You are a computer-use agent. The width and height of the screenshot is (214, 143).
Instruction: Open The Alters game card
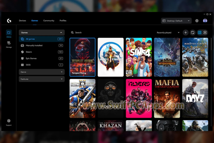point(139,98)
